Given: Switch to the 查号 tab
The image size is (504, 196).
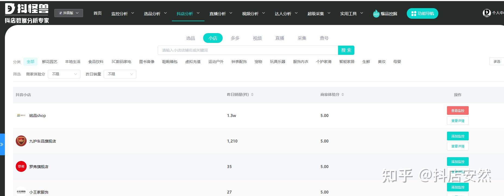Looking at the screenshot, I should (324, 38).
